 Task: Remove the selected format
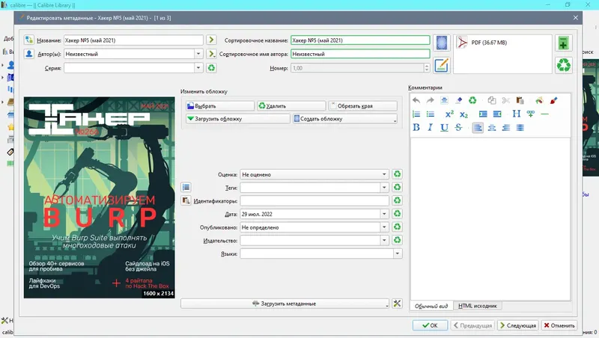click(564, 65)
